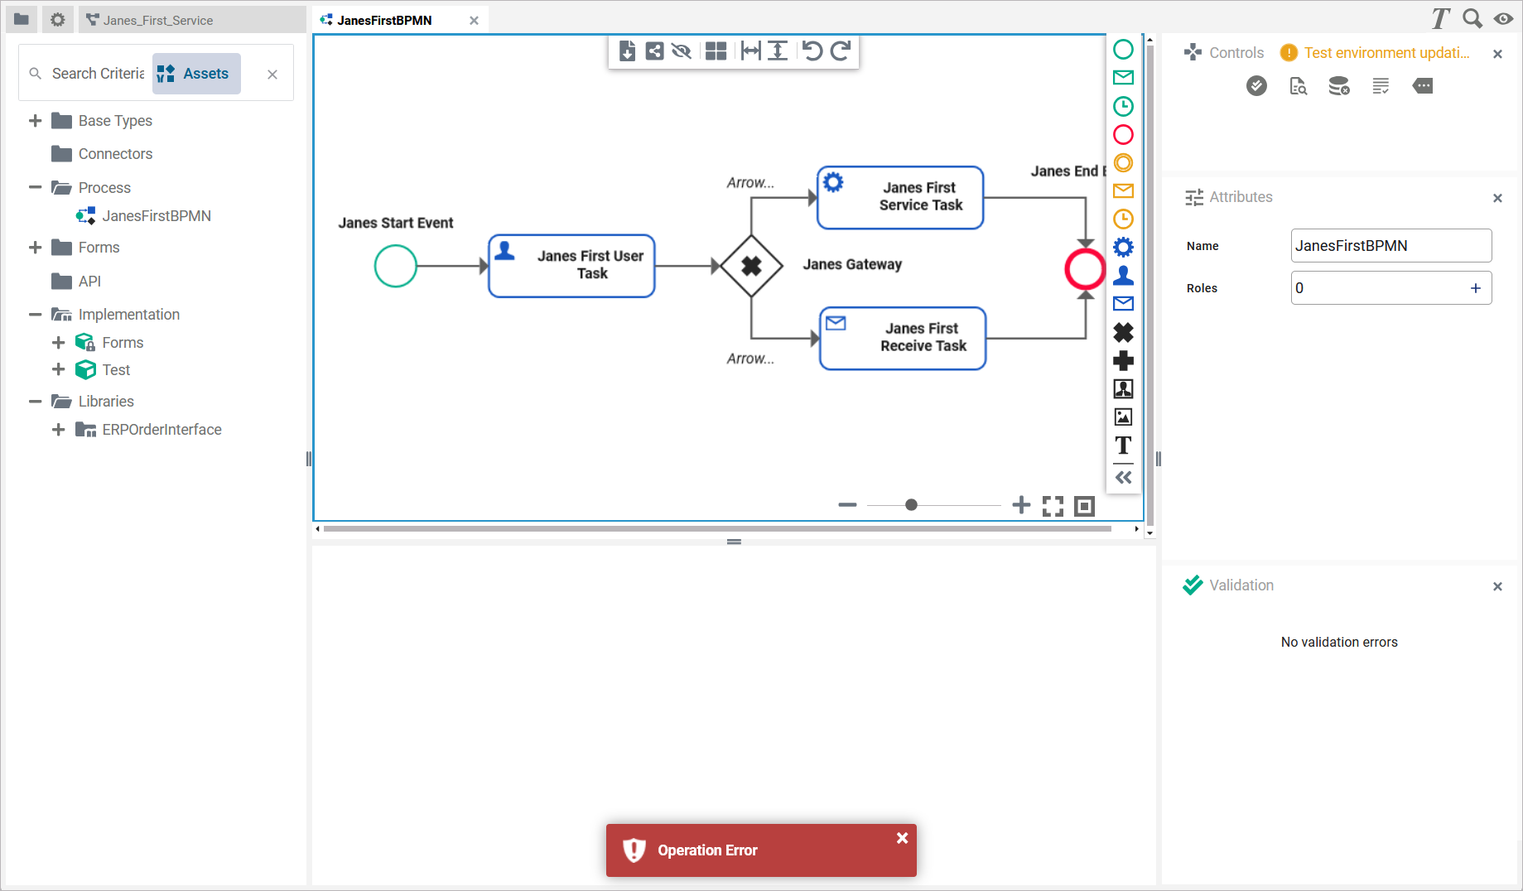Click the redo icon in diagram toolbar
Viewport: 1523px width, 891px height.
click(x=841, y=51)
